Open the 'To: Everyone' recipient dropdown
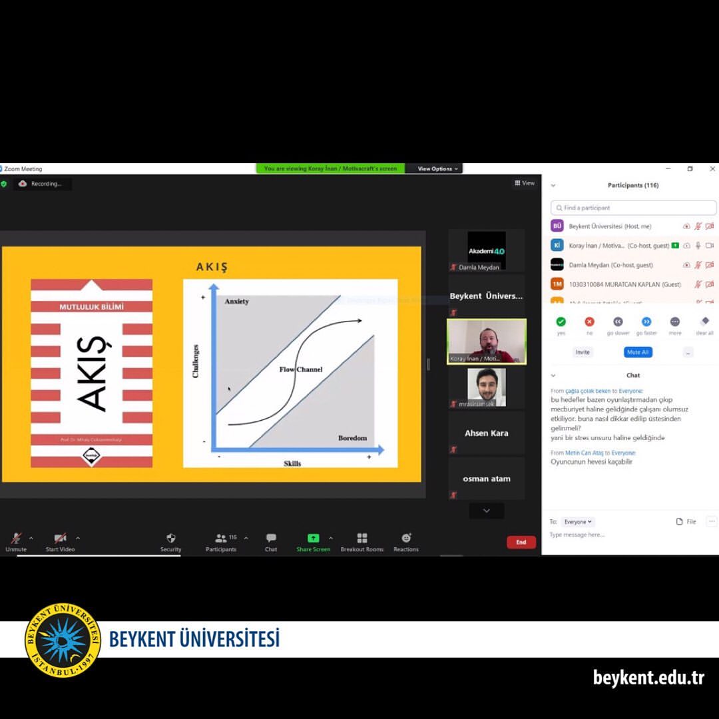 (x=577, y=522)
